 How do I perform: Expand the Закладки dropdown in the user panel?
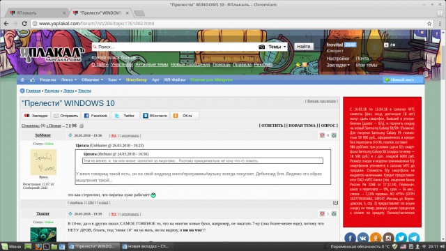[x=338, y=65]
